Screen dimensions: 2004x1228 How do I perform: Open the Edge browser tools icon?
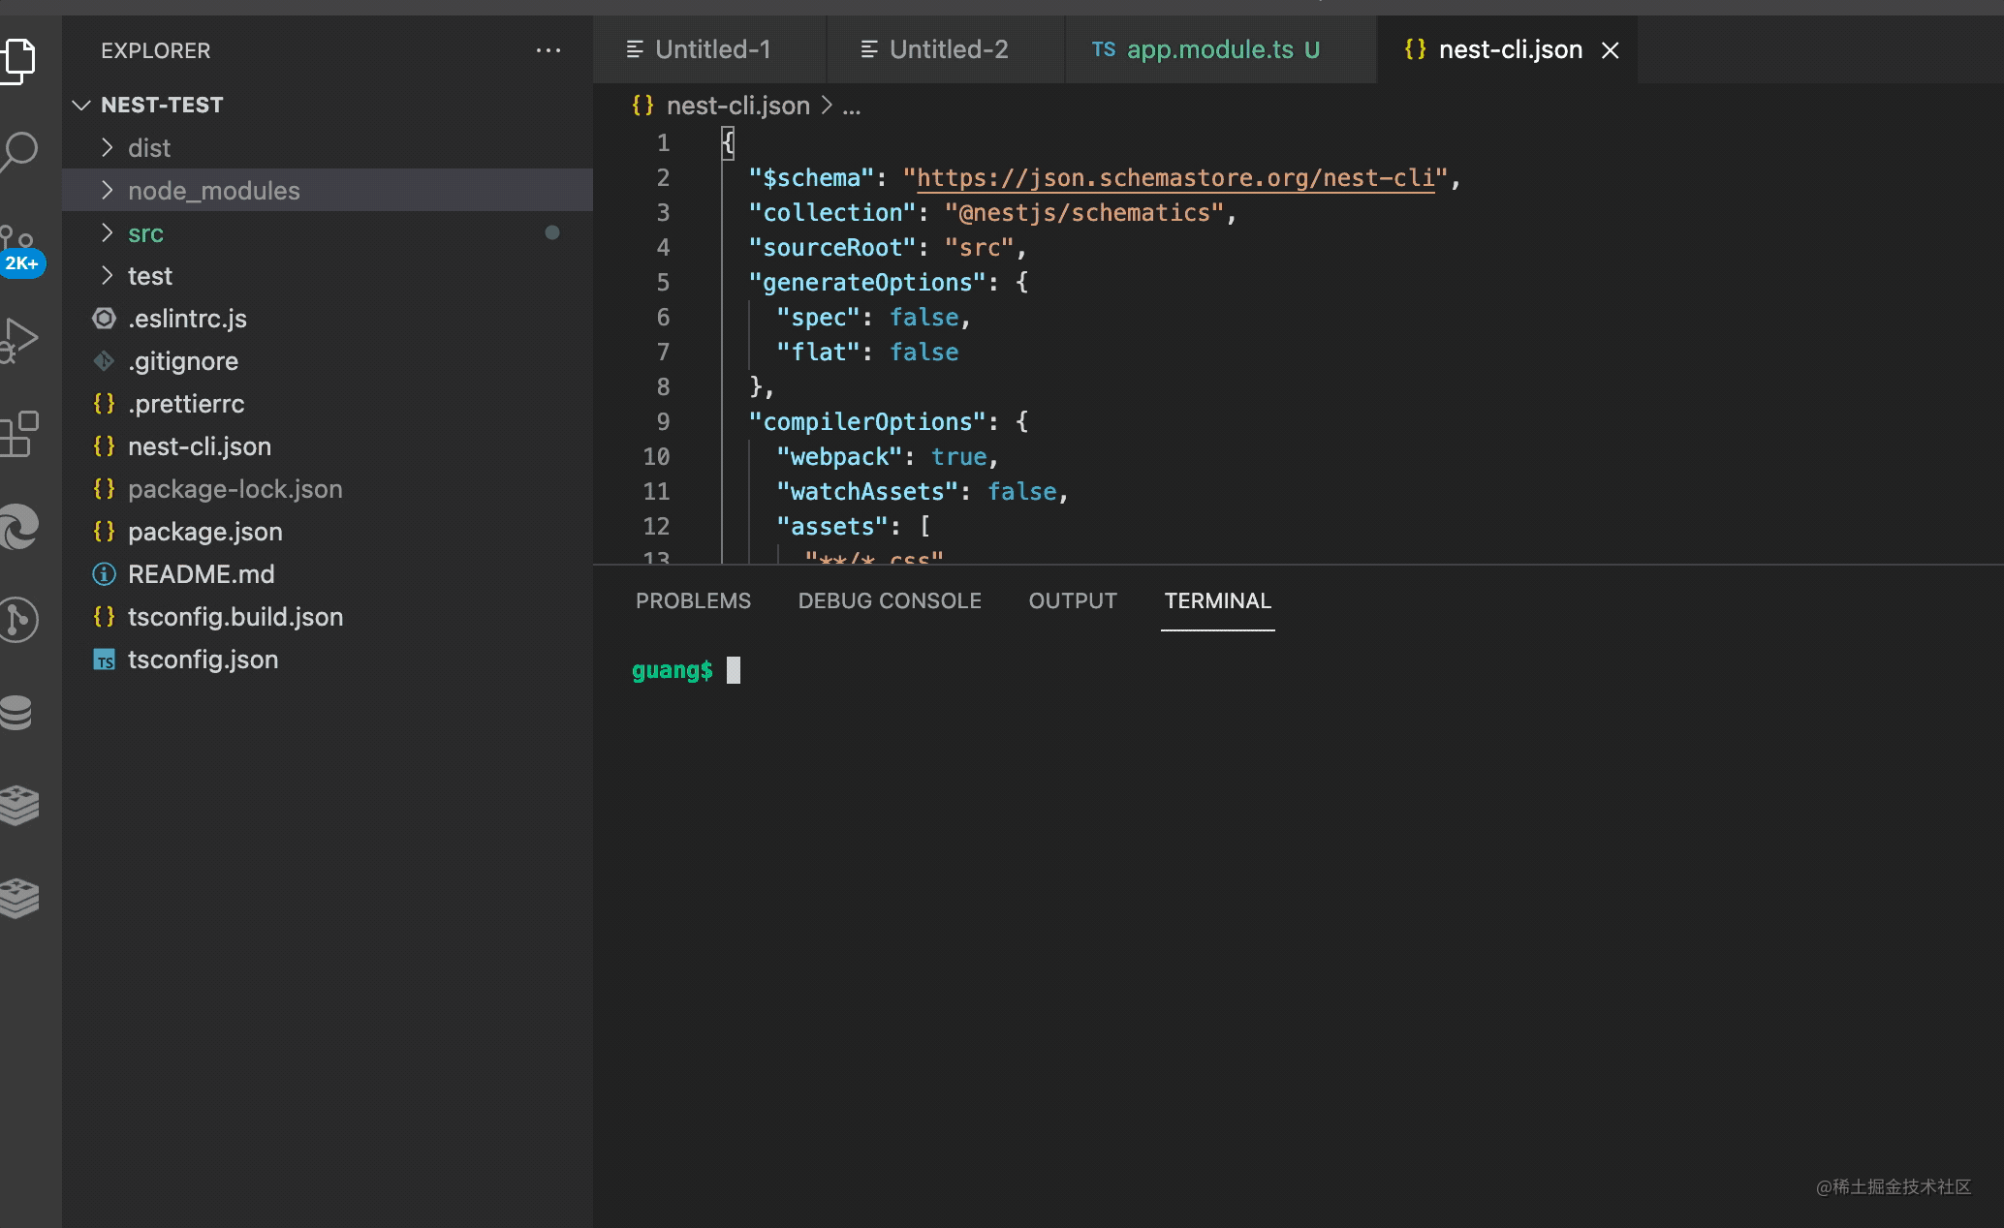[19, 528]
